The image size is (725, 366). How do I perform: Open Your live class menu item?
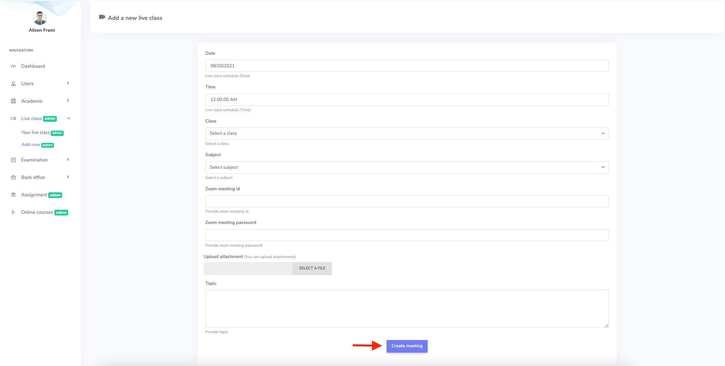(x=35, y=133)
